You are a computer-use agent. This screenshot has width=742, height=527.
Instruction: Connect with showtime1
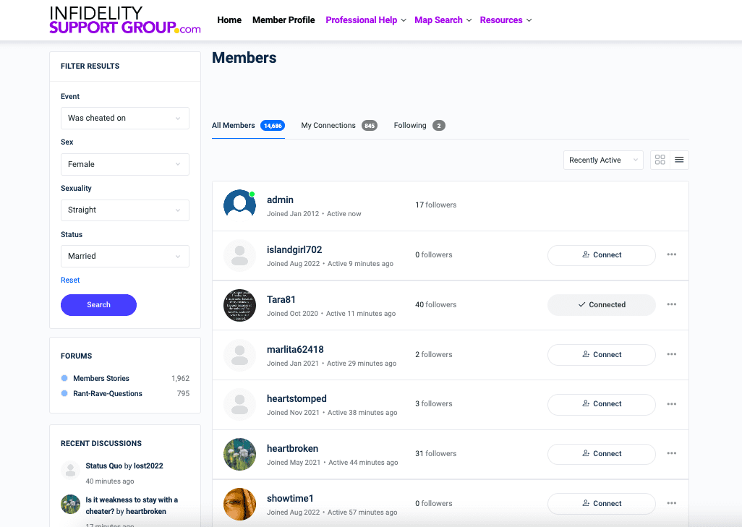602,504
